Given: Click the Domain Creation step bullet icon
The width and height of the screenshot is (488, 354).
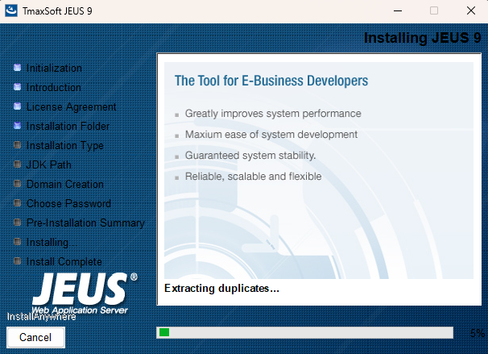Looking at the screenshot, I should tap(17, 184).
